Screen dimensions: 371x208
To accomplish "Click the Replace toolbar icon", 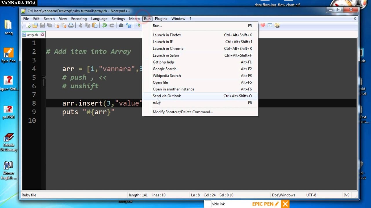I will [128, 25].
